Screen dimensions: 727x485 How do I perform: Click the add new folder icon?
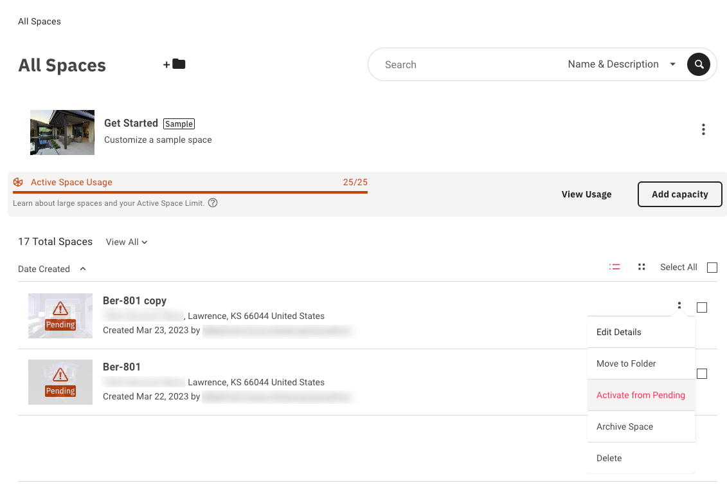(174, 64)
